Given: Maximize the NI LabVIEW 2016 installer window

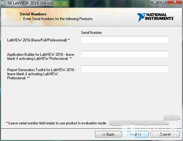Looking at the screenshot, I should (163, 2).
